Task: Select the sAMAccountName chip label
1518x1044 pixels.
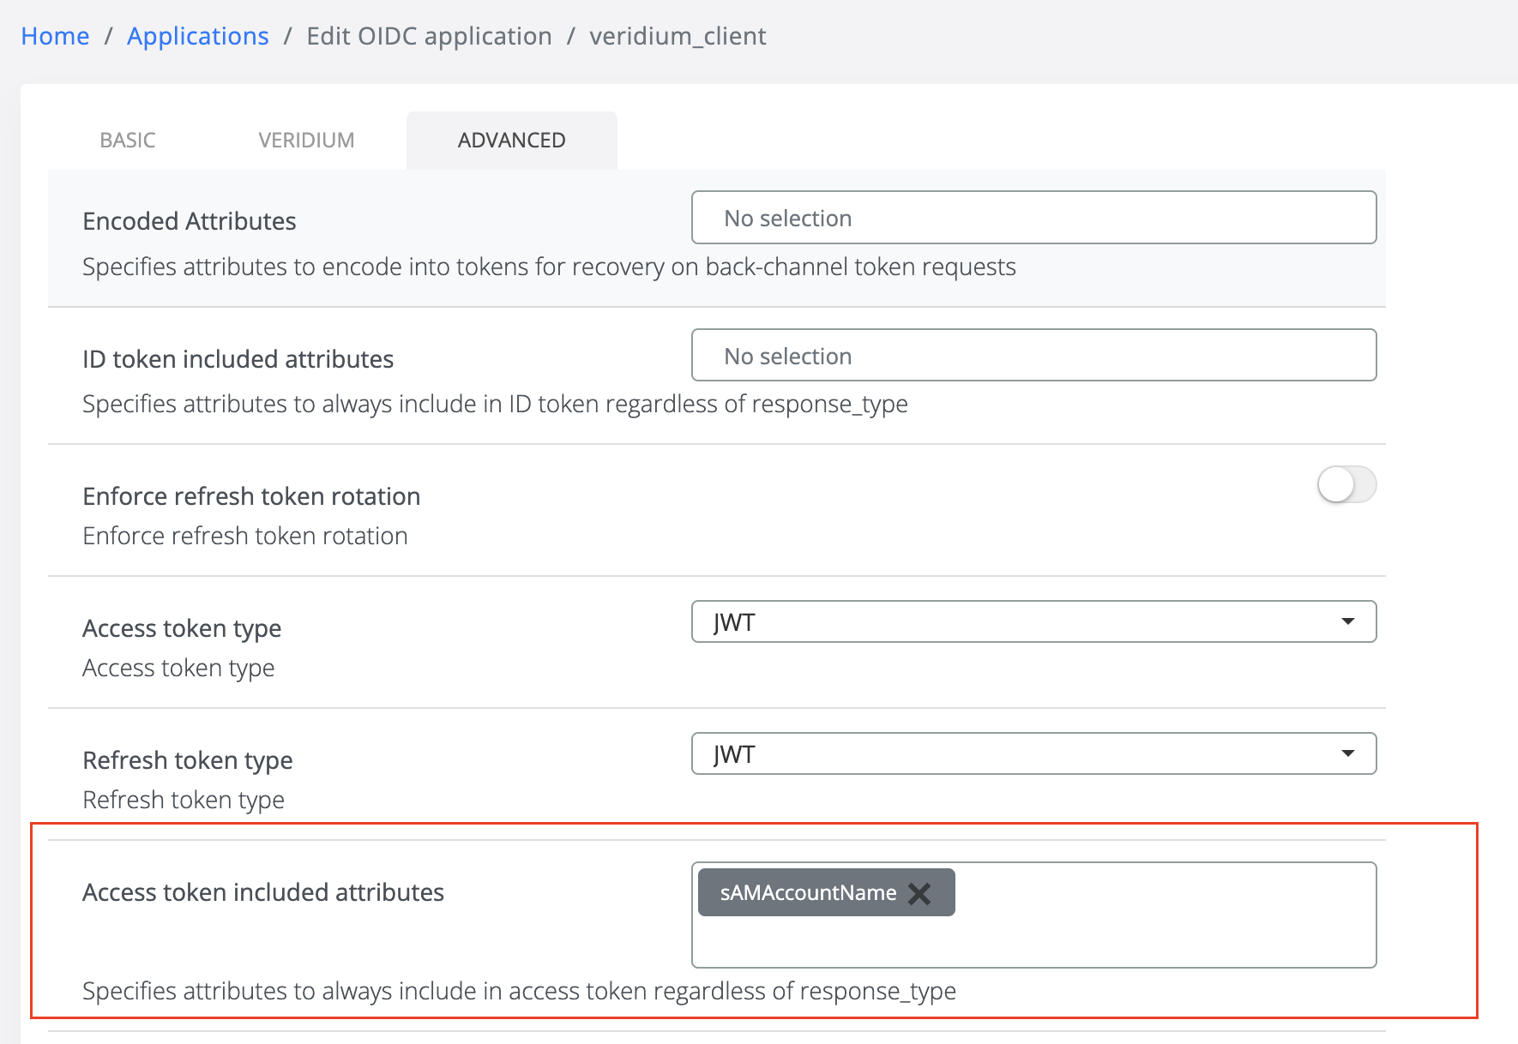Action: [x=807, y=893]
